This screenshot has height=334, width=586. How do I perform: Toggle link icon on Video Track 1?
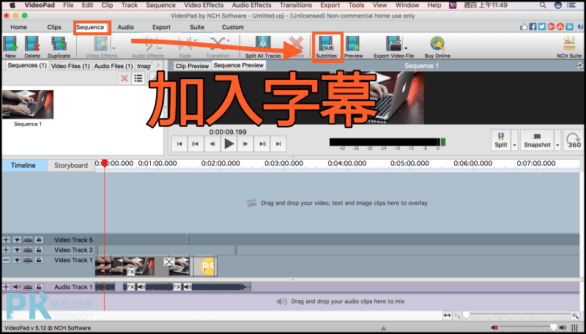[x=28, y=260]
